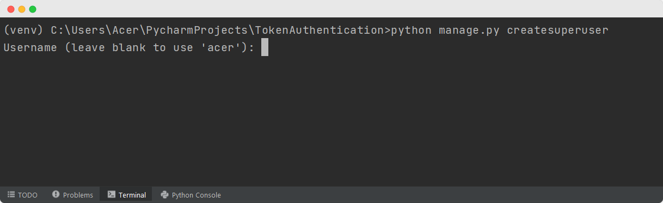Select the Terminal tab label
The height and width of the screenshot is (203, 663).
(132, 195)
